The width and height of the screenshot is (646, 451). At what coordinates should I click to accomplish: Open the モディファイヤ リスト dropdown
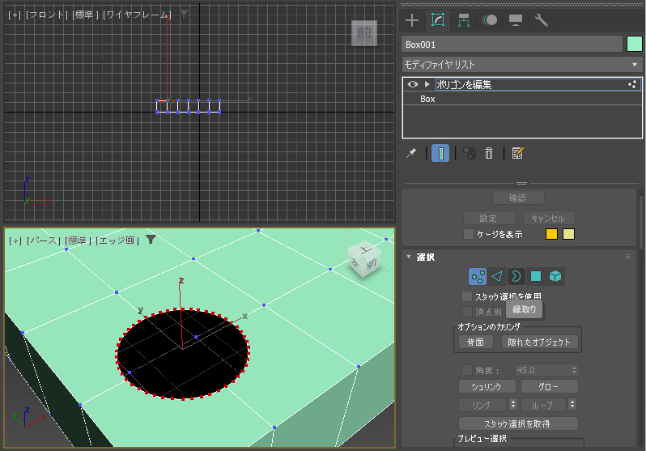[x=522, y=65]
